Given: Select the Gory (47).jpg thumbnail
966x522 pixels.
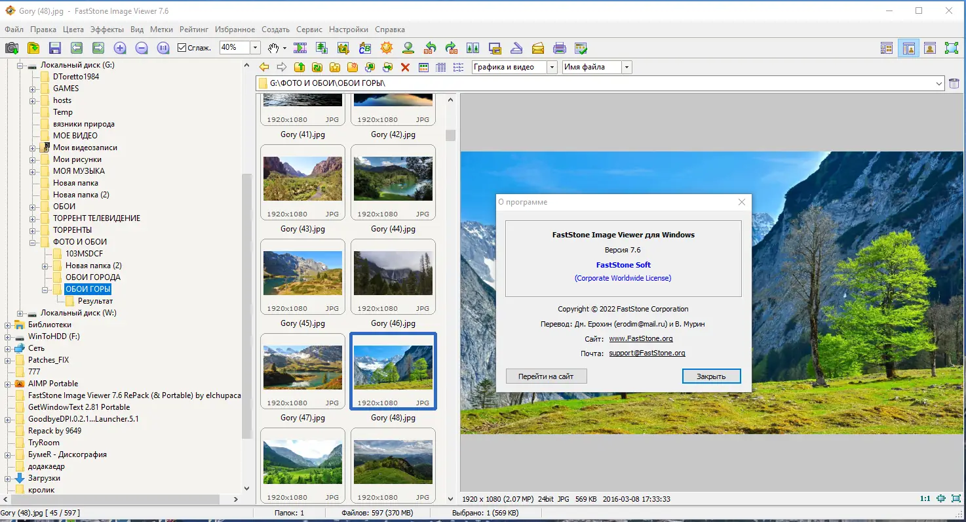Looking at the screenshot, I should pos(302,372).
